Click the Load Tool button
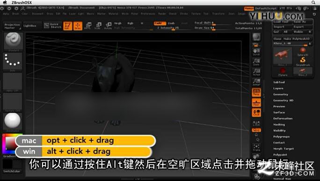This screenshot has height=181, width=320. (x=283, y=22)
